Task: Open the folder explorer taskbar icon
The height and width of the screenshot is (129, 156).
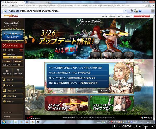Action: 16,122
